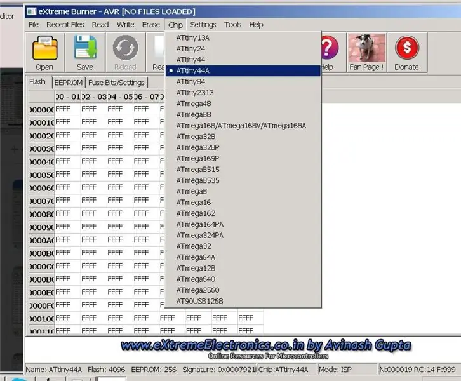Image resolution: width=461 pixels, height=381 pixels.
Task: Select ATtiny24 chip
Action: tap(243, 49)
